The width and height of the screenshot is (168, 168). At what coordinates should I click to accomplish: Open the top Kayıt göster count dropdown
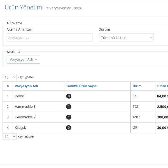tap(10, 77)
